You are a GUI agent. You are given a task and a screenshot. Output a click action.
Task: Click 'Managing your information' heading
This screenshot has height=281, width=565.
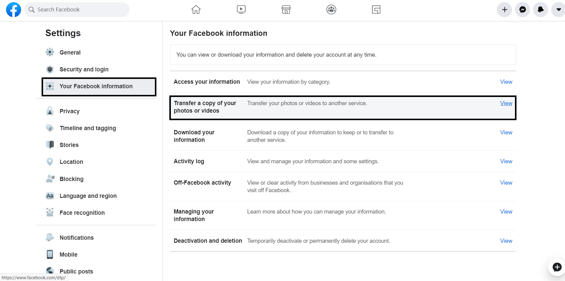(194, 215)
